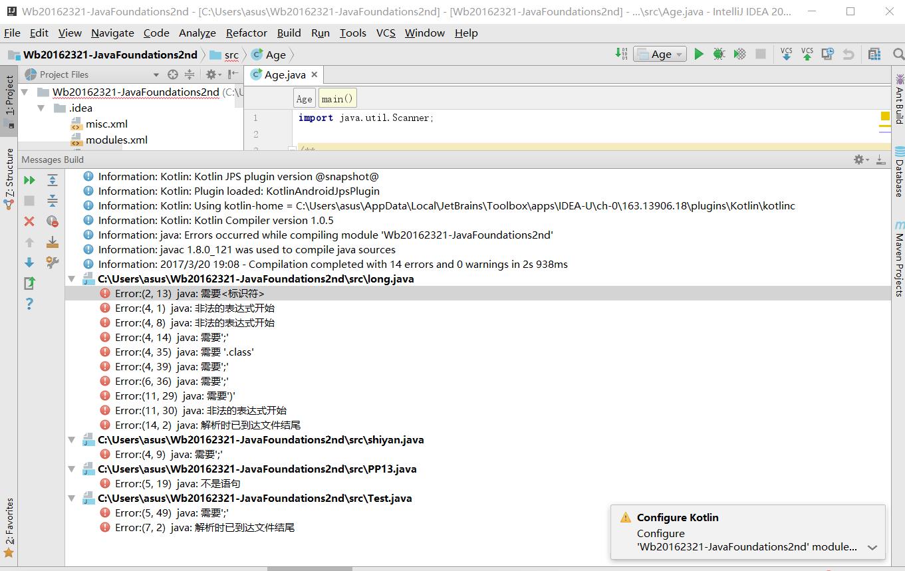This screenshot has height=571, width=905.
Task: Click VCS Commit green arrow icon
Action: (x=807, y=54)
